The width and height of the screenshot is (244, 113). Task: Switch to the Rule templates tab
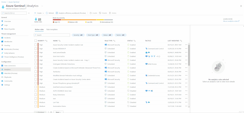(x=52, y=29)
